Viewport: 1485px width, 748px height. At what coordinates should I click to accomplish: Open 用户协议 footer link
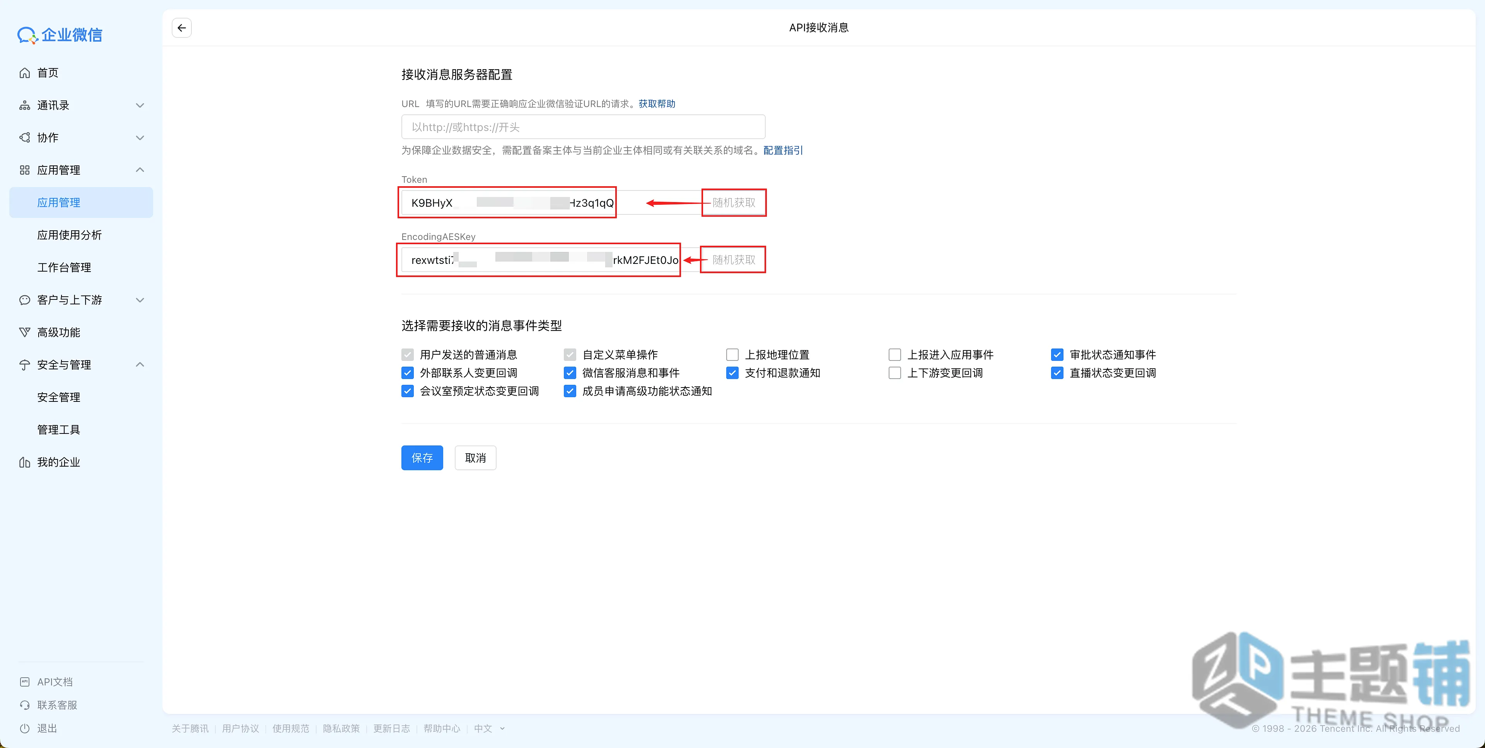241,728
